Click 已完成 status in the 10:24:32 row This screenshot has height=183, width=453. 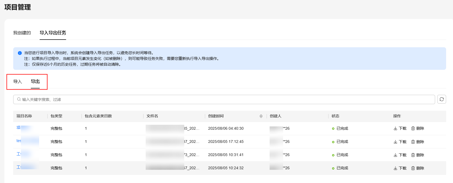pos(340,168)
